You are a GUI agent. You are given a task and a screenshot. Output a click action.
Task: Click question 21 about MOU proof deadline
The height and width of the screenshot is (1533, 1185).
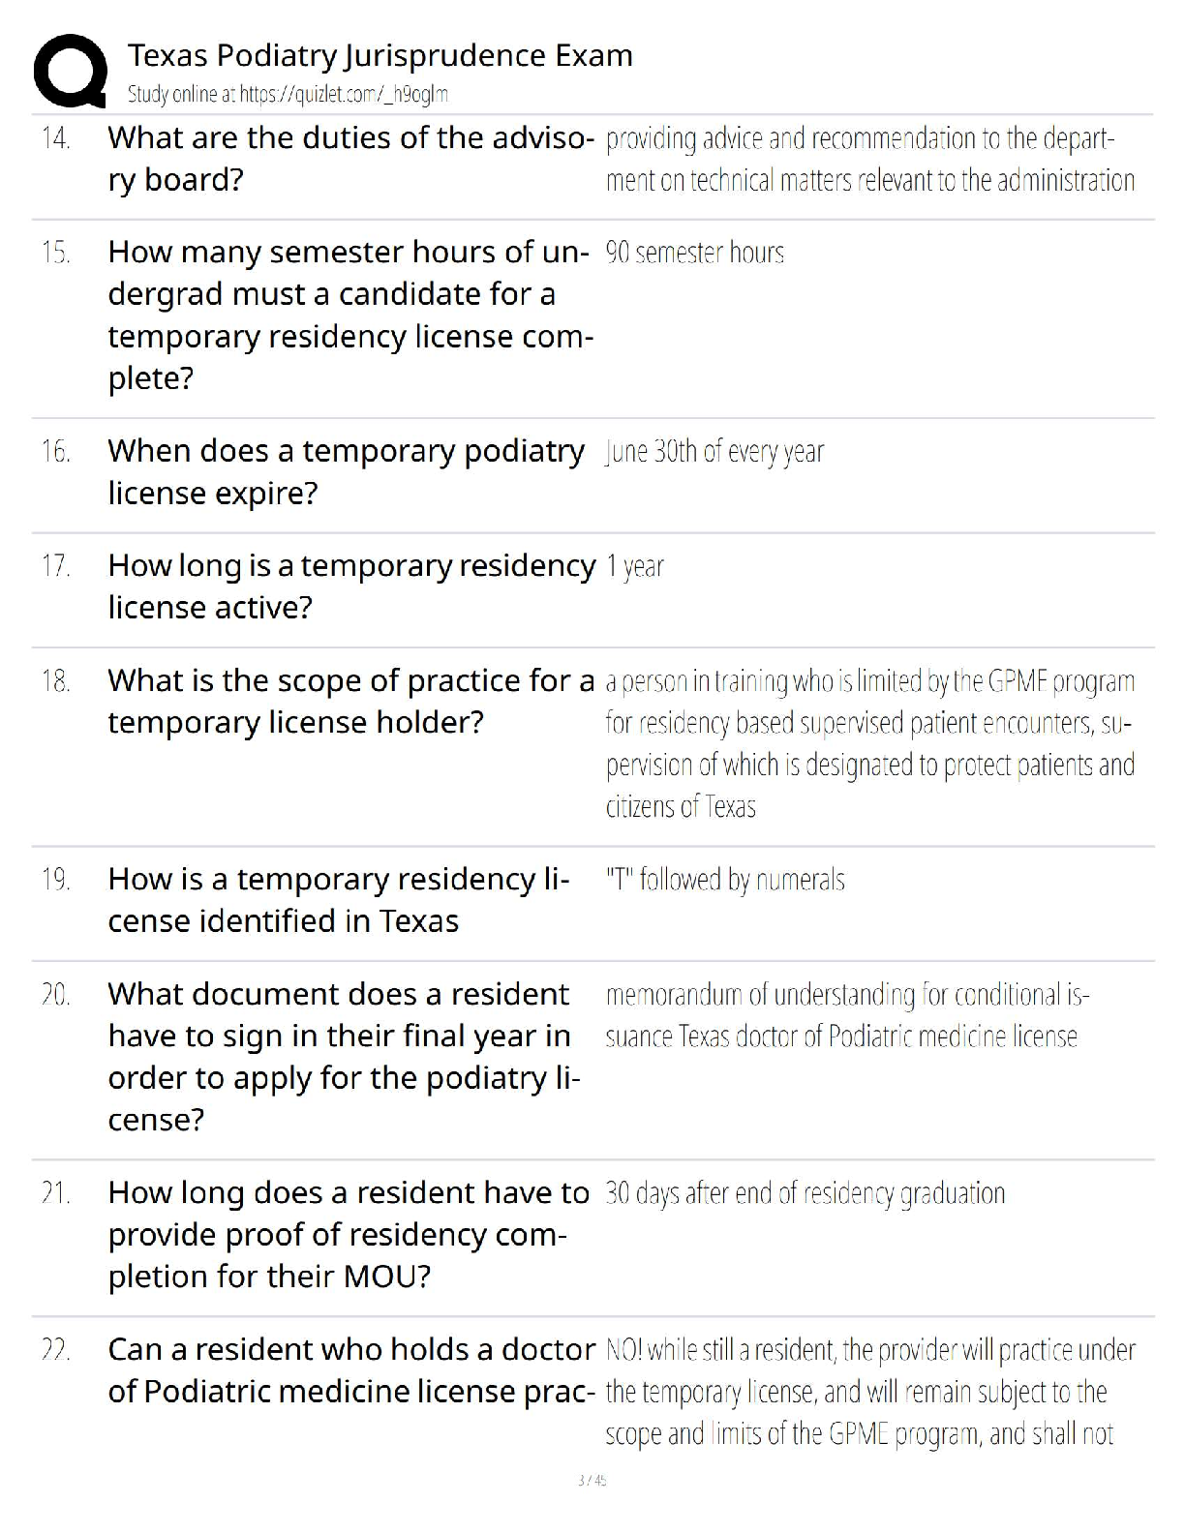pyautogui.click(x=349, y=1234)
